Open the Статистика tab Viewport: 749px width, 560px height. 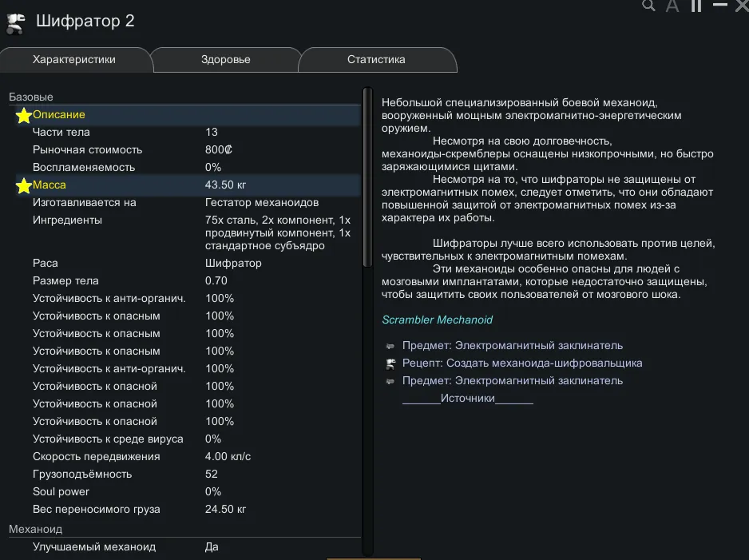point(376,60)
